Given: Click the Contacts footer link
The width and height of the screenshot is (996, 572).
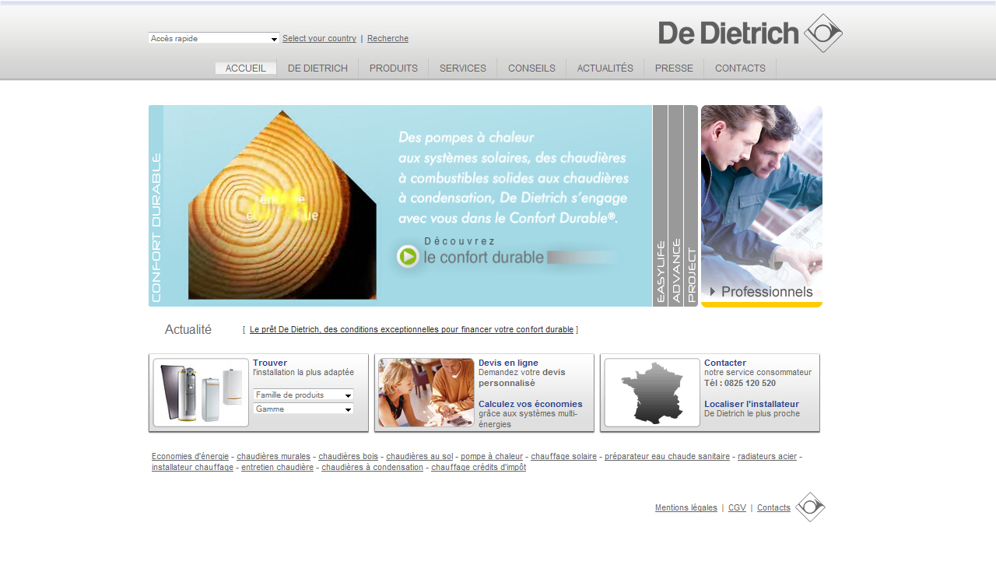Looking at the screenshot, I should (x=773, y=508).
